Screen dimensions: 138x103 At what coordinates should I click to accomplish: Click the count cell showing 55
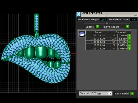point(114,42)
